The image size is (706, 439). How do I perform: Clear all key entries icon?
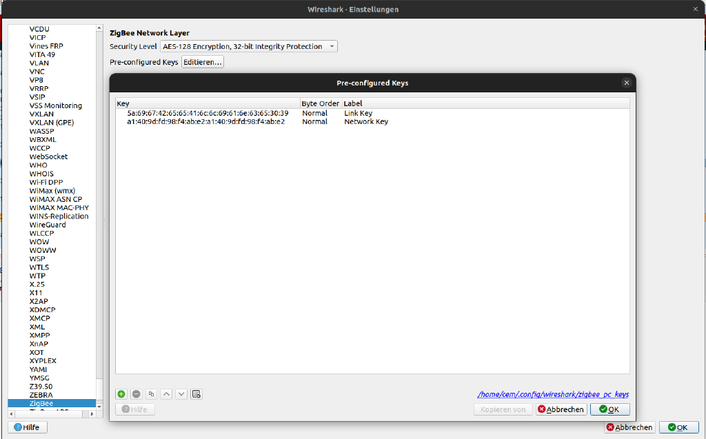click(x=196, y=394)
